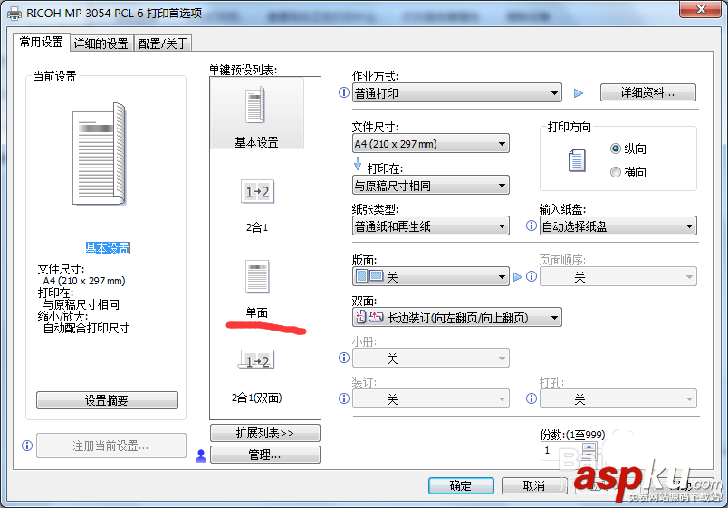Open the 页面顺序 dropdown
This screenshot has width=728, height=508.
point(618,276)
